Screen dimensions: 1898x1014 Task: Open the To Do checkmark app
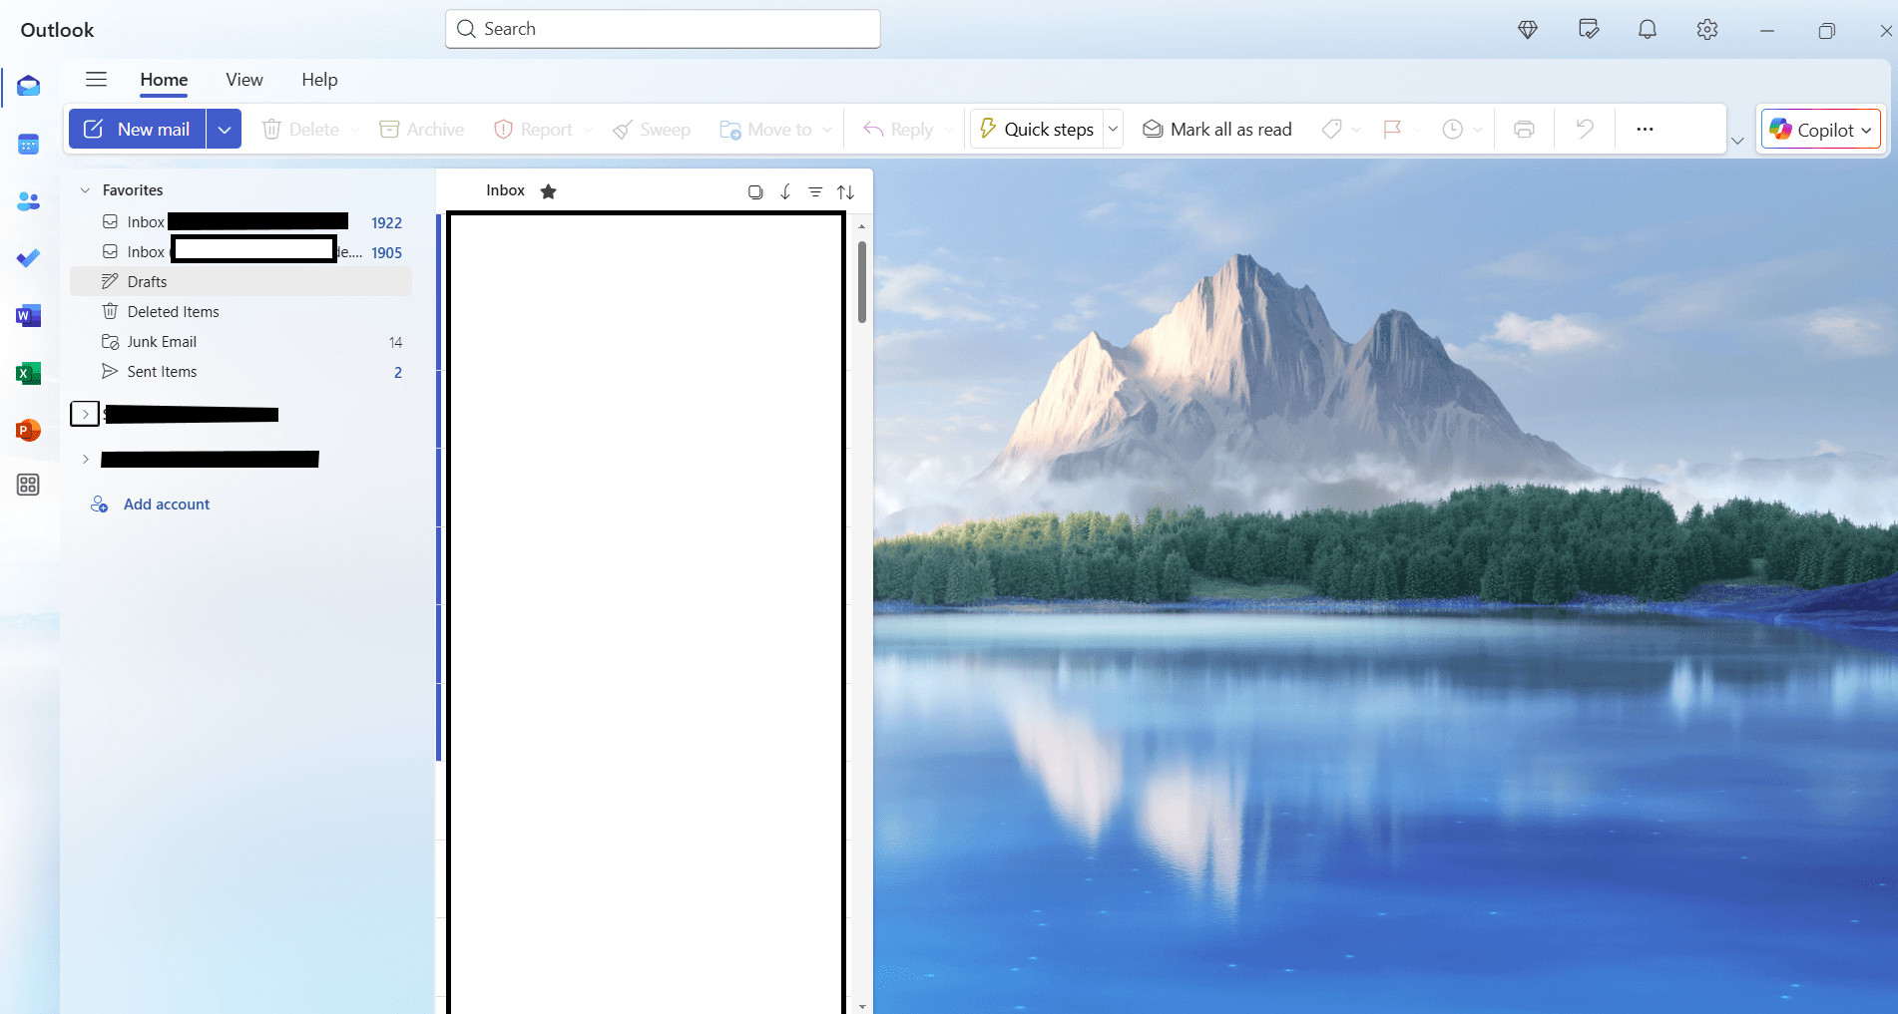(x=28, y=258)
